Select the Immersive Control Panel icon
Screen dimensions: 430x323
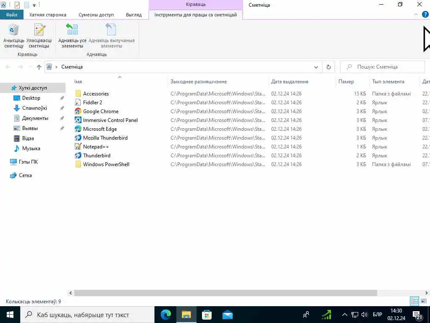(x=78, y=120)
